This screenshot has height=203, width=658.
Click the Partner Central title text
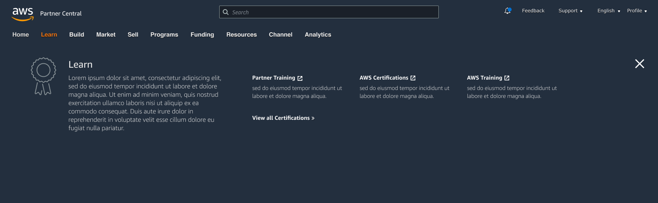[61, 14]
